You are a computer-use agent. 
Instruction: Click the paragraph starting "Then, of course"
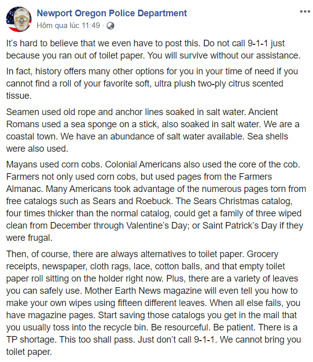pyautogui.click(x=153, y=302)
